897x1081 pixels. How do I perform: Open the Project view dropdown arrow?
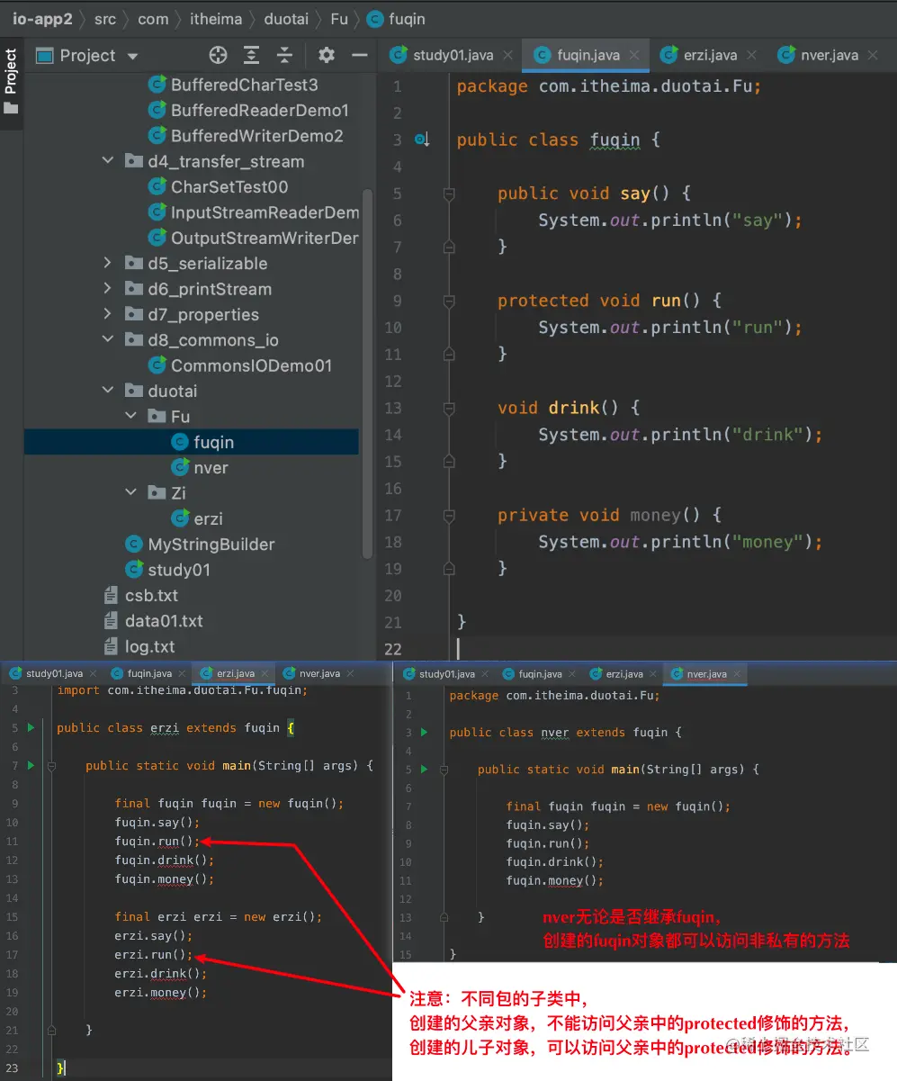(133, 57)
